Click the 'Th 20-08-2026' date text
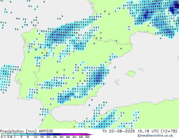This screenshot has height=138, width=179. [119, 131]
